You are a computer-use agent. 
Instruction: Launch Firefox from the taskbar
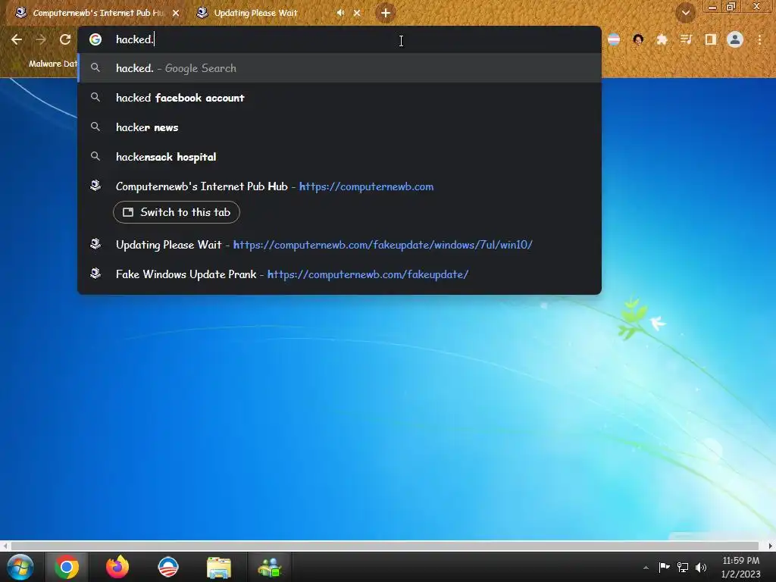[117, 567]
